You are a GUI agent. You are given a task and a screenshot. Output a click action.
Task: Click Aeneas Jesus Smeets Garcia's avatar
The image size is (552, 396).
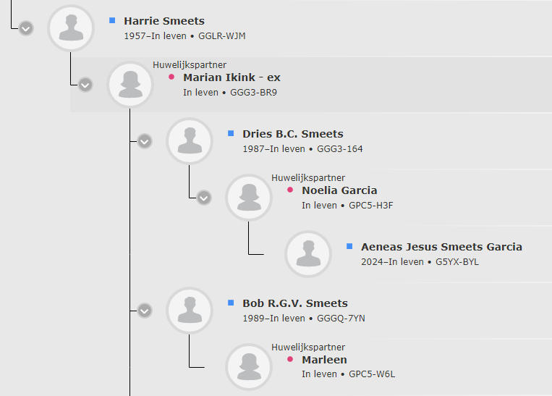[308, 254]
